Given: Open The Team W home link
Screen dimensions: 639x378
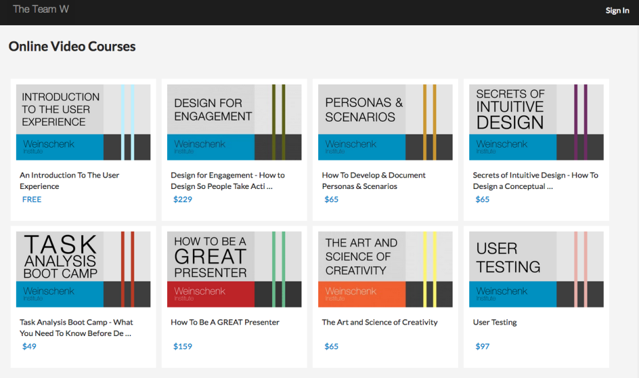Looking at the screenshot, I should (x=41, y=9).
